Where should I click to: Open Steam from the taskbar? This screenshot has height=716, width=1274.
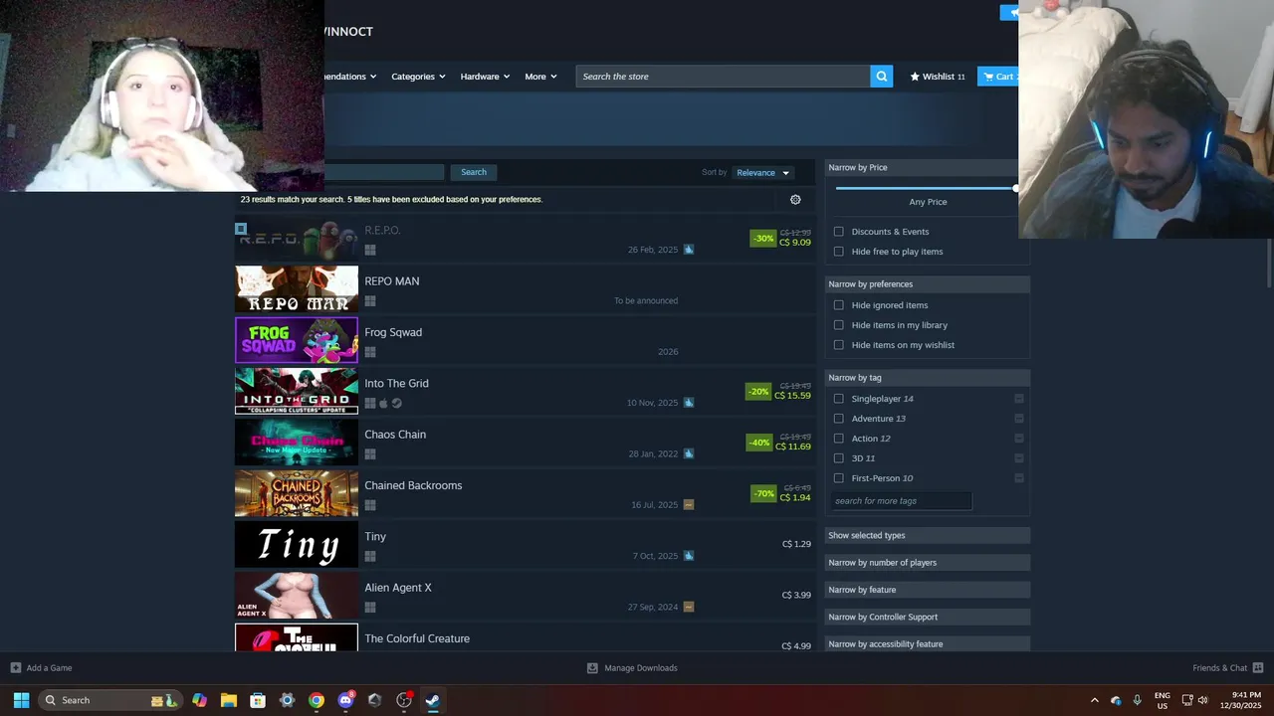pos(433,700)
